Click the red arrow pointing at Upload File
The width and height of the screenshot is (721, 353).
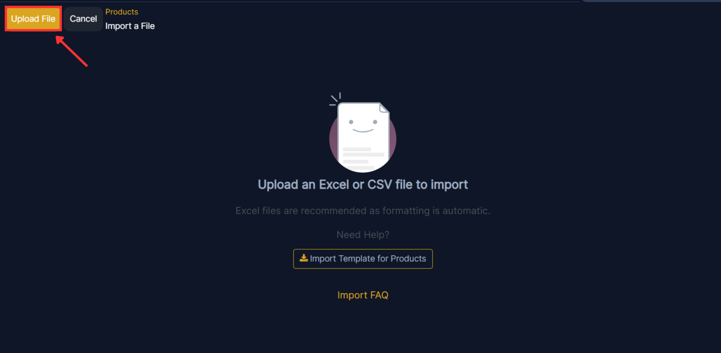pyautogui.click(x=72, y=51)
